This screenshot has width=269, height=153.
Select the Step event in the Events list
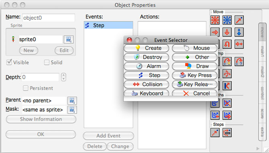coord(108,25)
